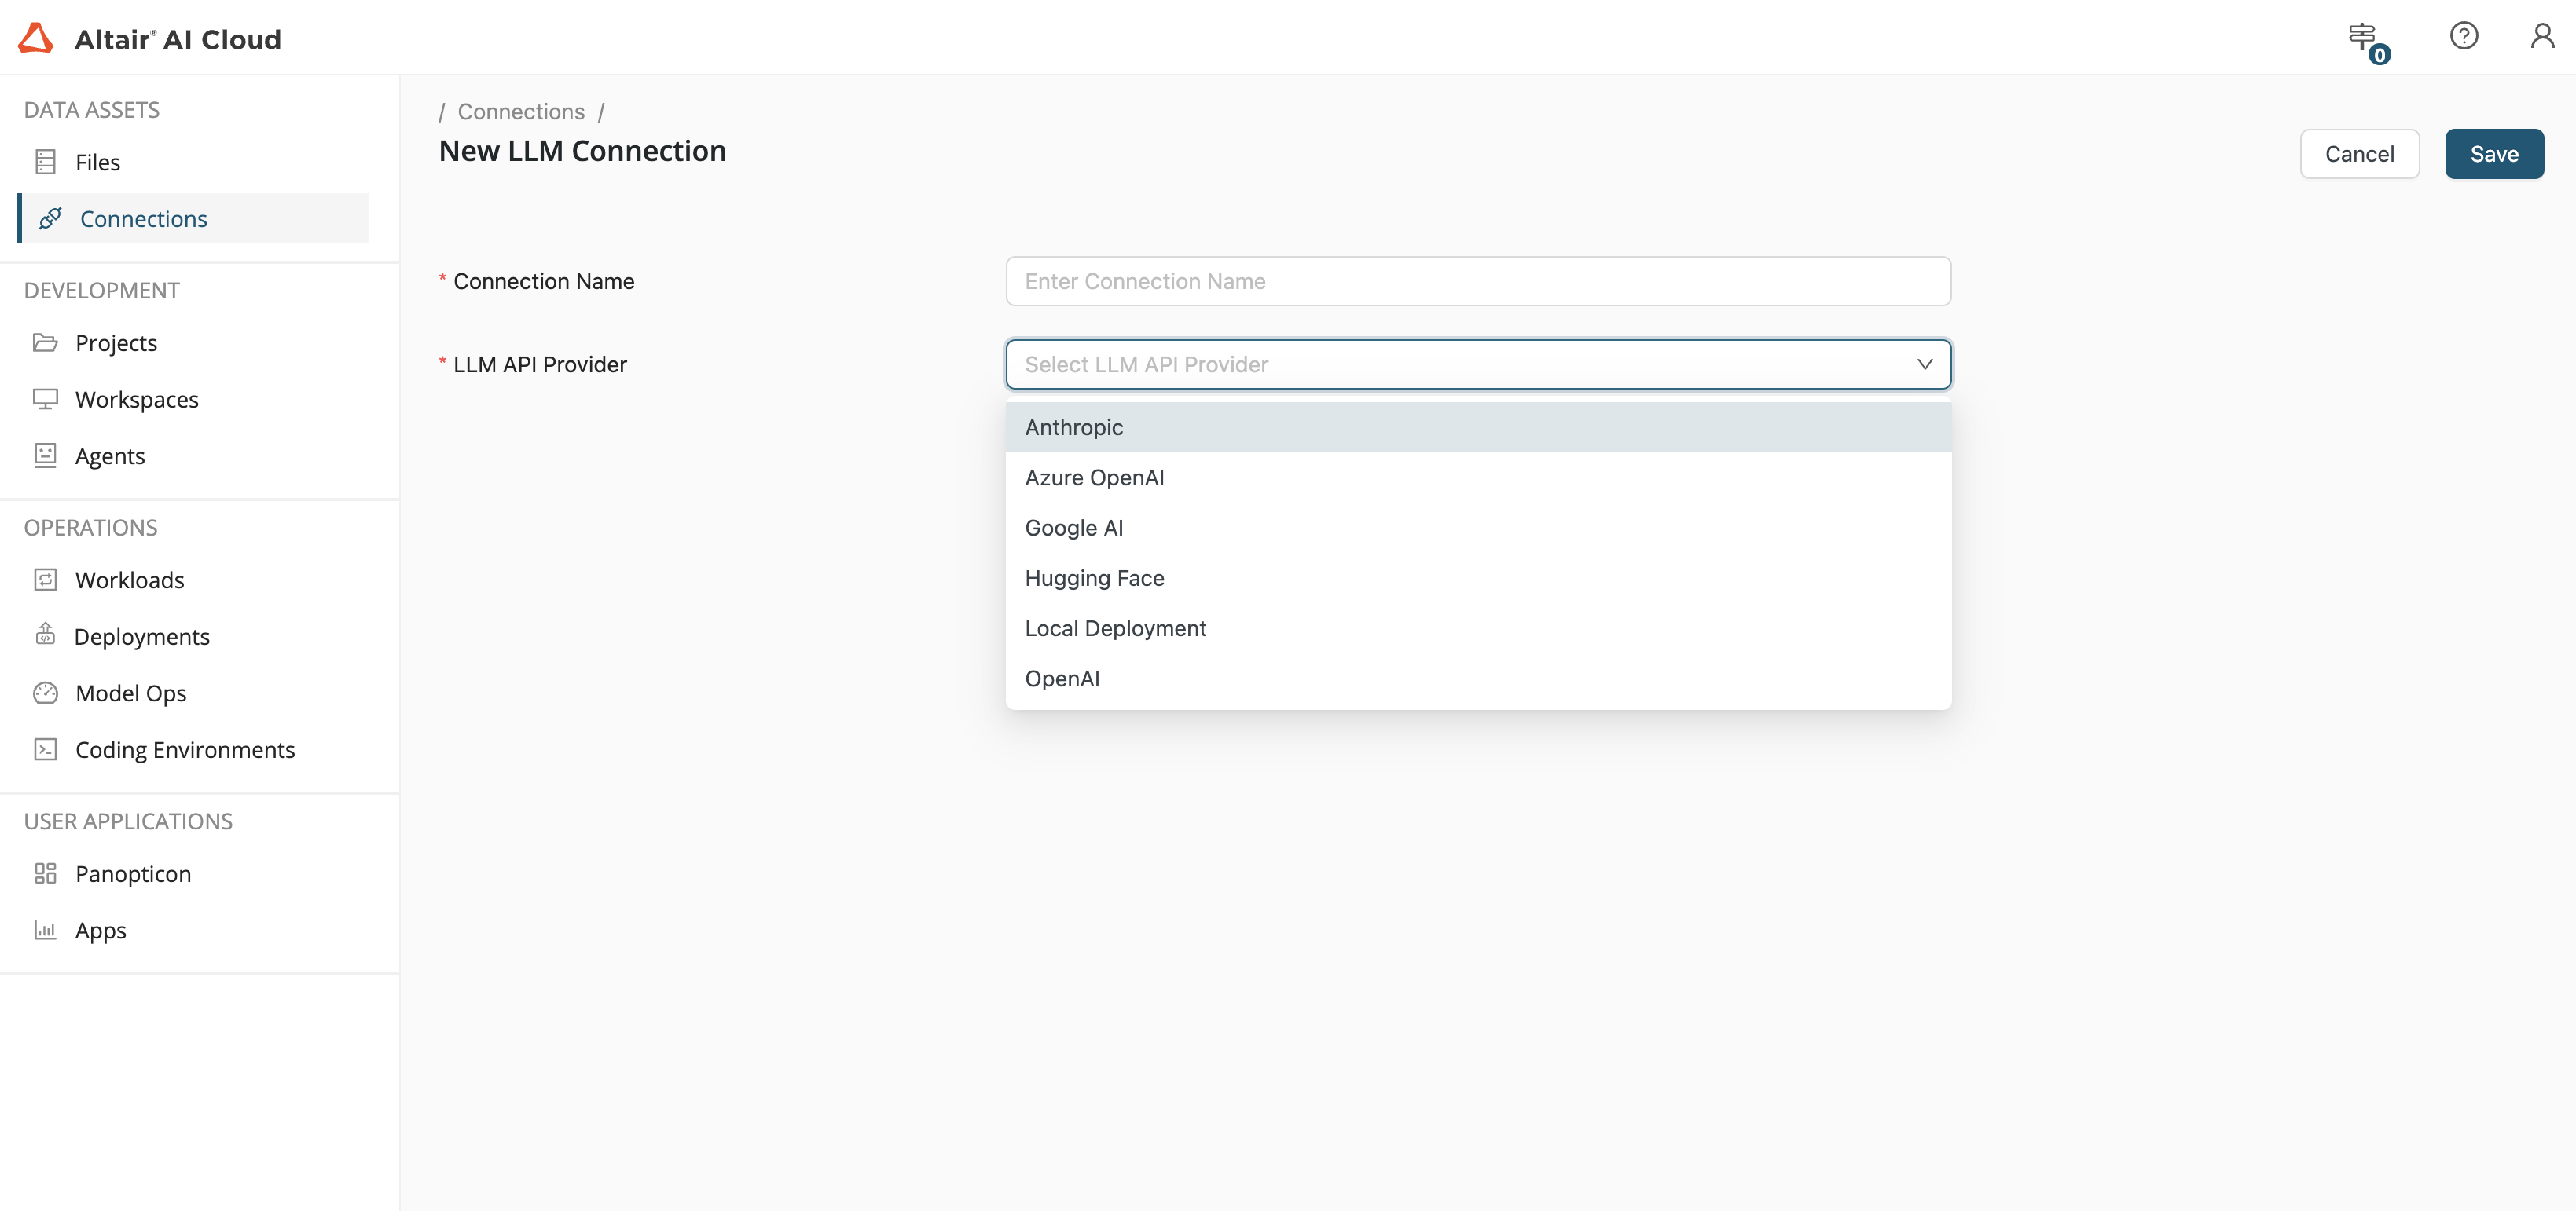Cancel the new connection form
Screen dimensions: 2576x1211
2359,154
